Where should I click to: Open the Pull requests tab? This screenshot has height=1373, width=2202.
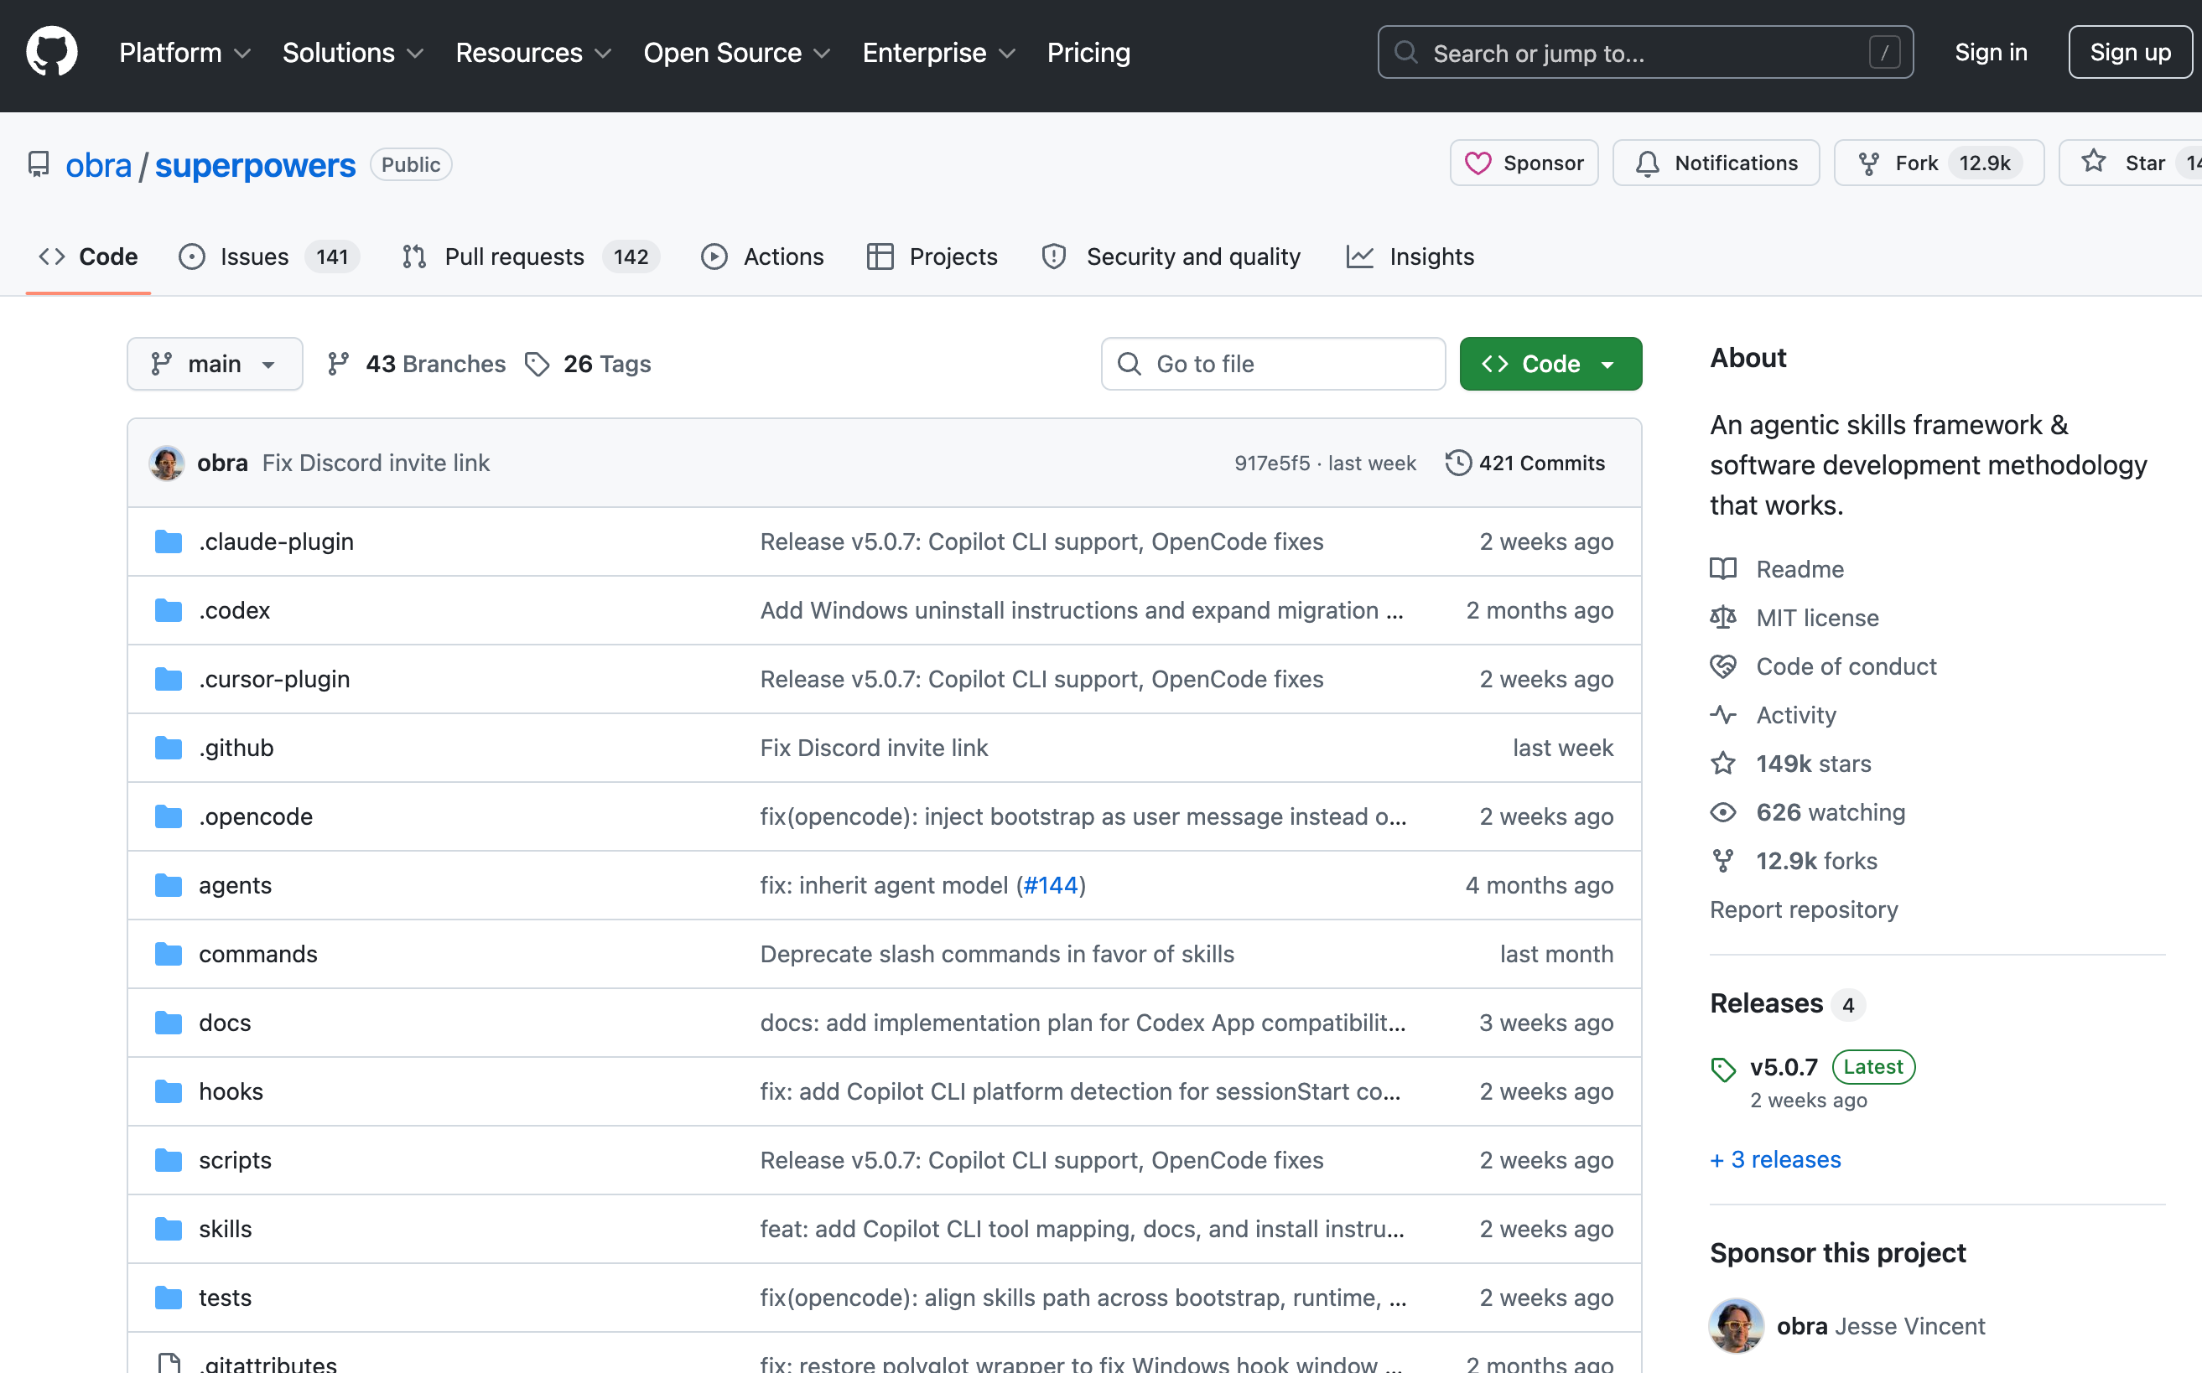coord(531,257)
